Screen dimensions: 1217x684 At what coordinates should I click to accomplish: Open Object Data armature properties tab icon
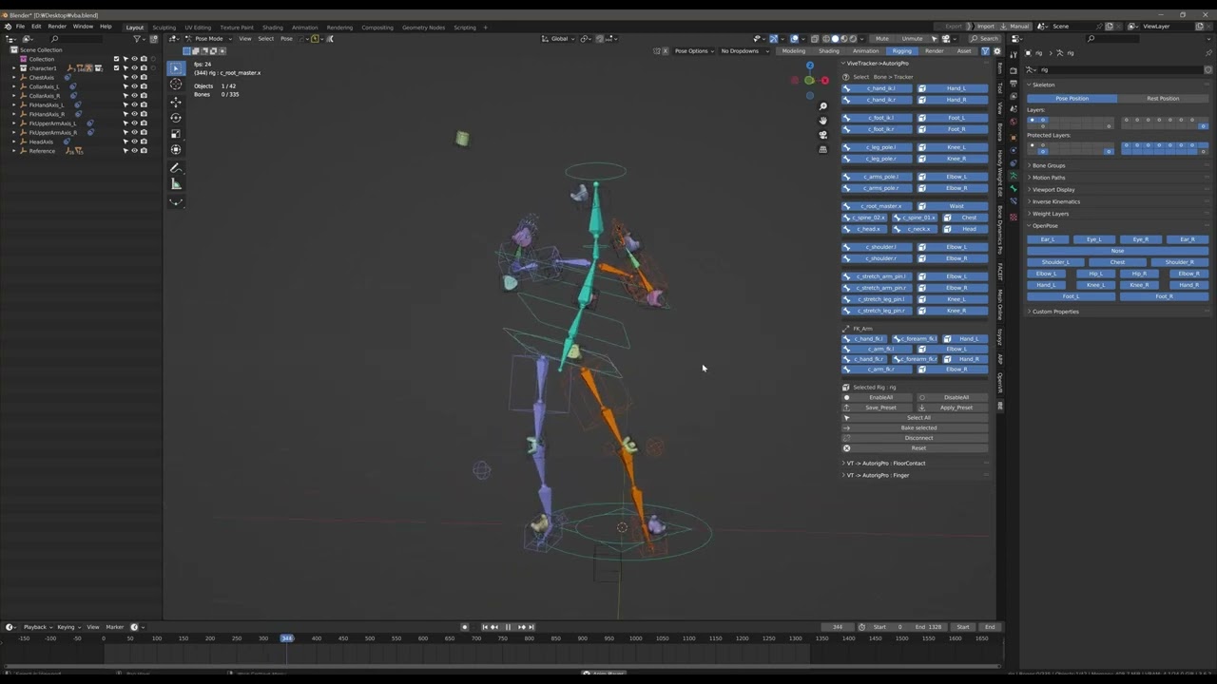(x=1014, y=177)
